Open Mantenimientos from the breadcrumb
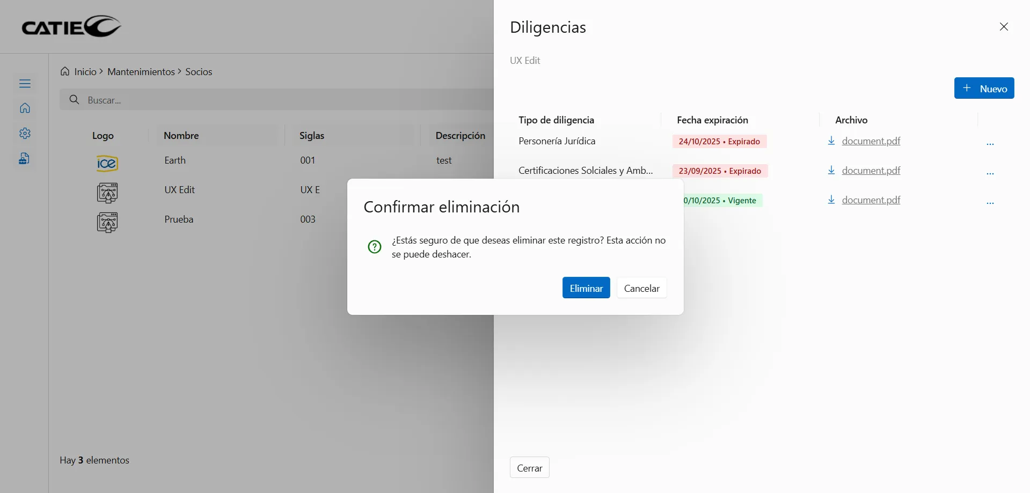Screen dimensions: 1030x493 click(x=141, y=71)
